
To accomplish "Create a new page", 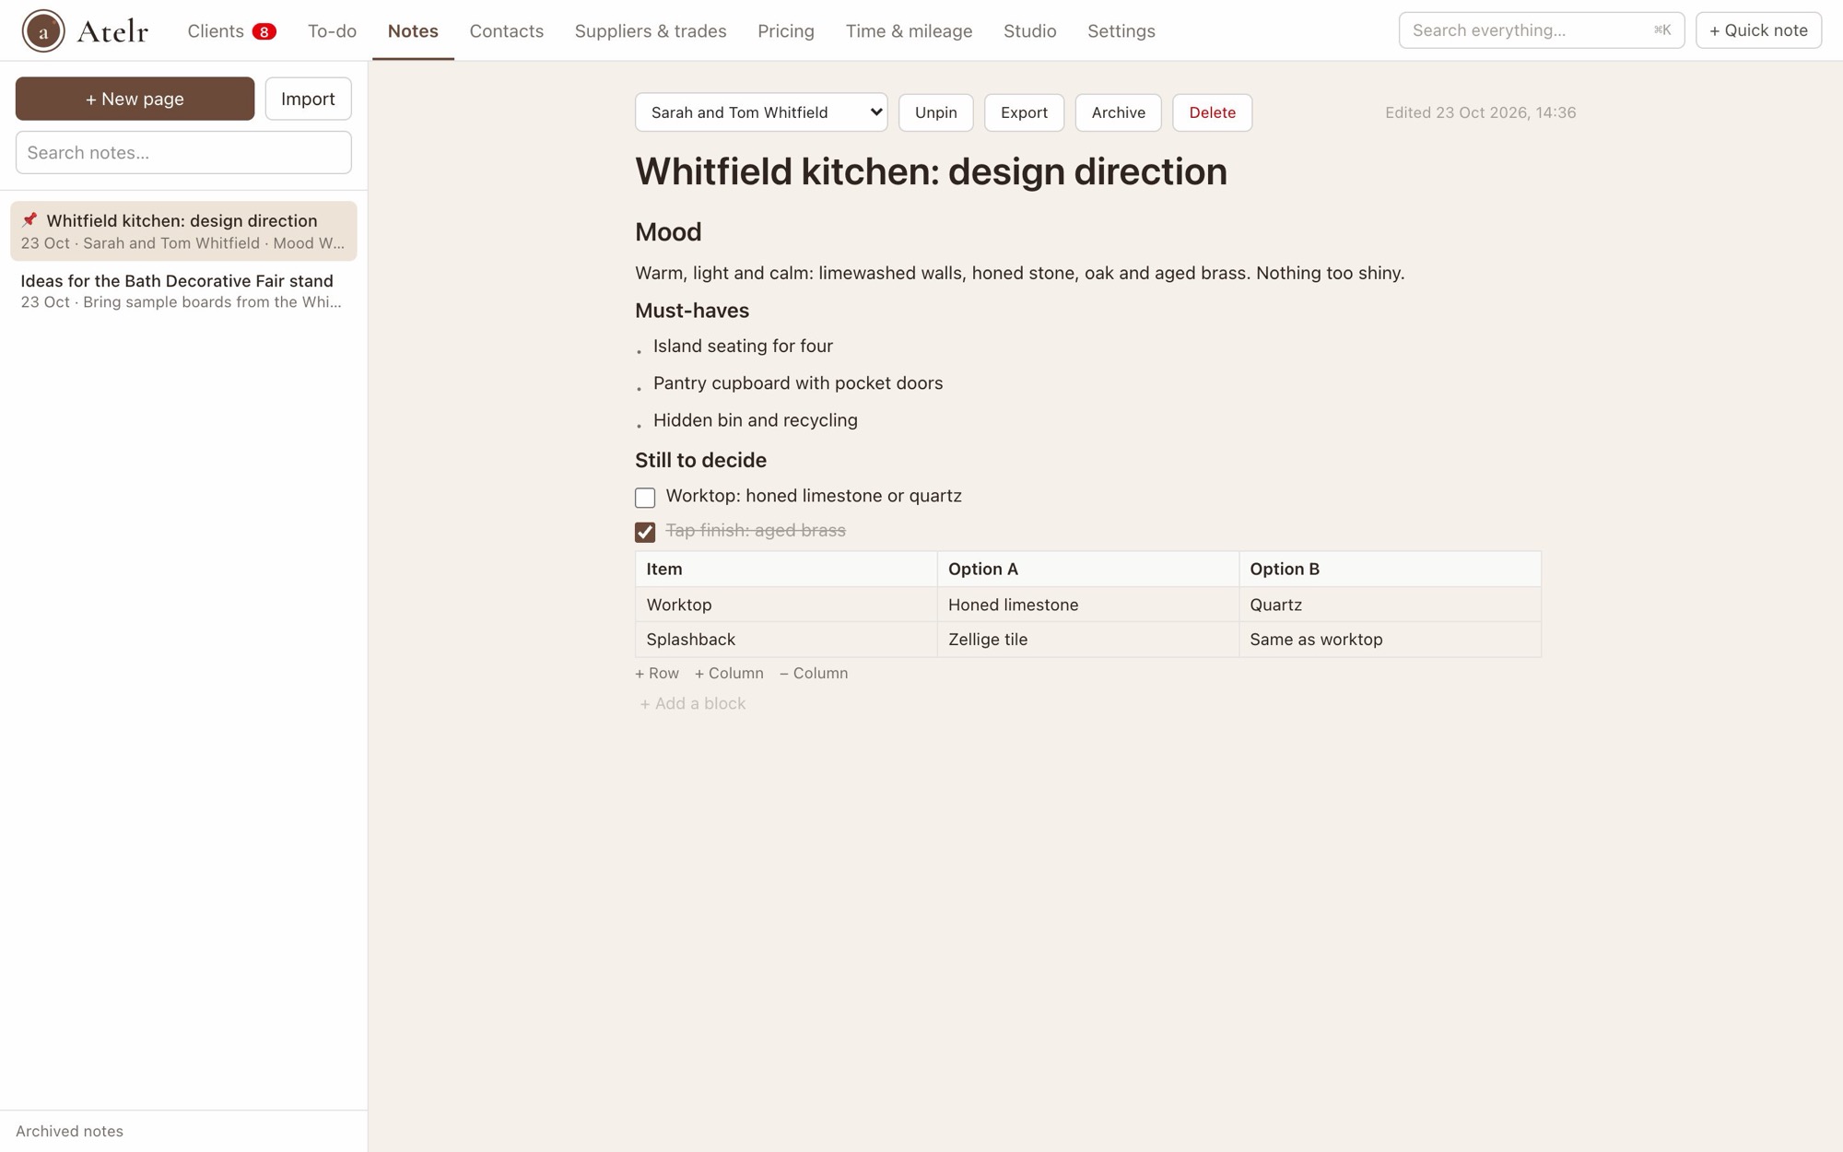I will pyautogui.click(x=135, y=99).
